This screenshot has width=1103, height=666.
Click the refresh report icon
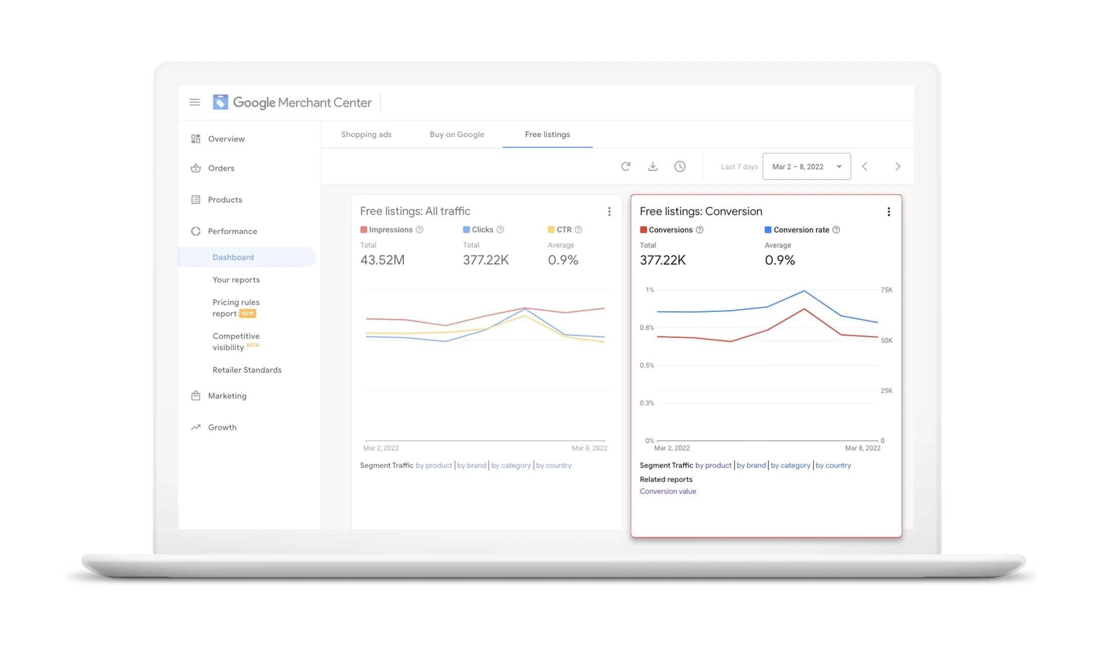coord(625,166)
